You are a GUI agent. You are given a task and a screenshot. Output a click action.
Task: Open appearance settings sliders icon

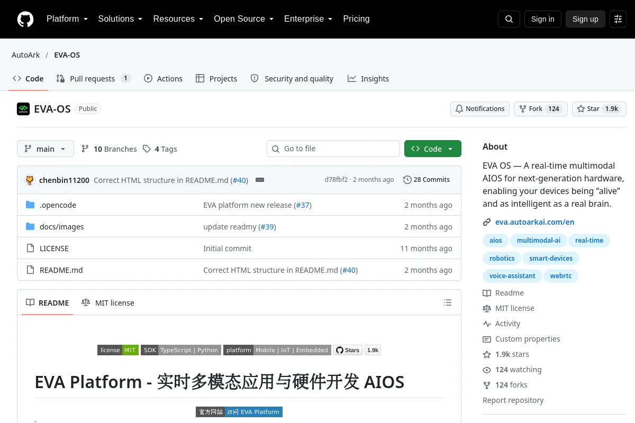(618, 19)
